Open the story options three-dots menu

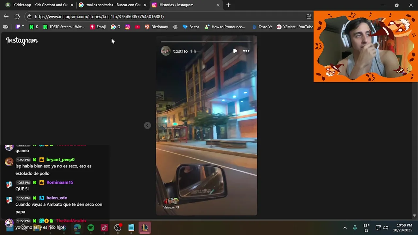246,51
